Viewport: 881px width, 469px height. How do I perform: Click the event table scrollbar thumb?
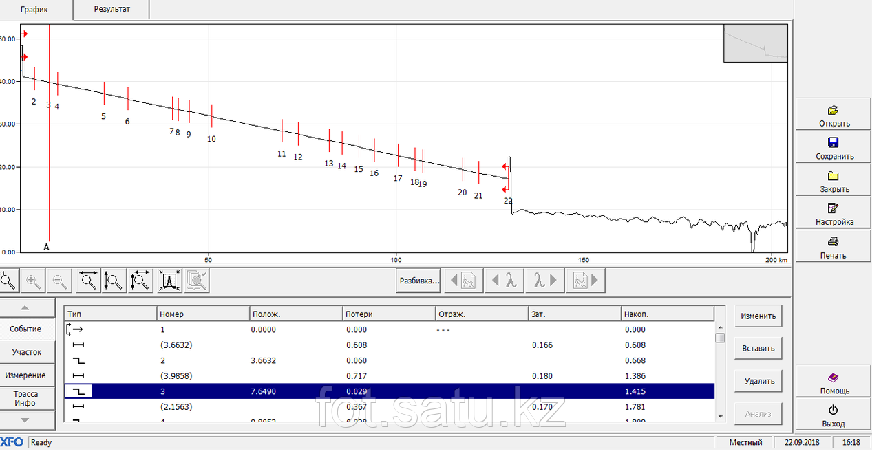720,338
